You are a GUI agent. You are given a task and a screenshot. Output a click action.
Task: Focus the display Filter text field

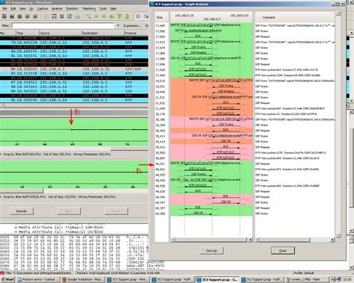63,25
